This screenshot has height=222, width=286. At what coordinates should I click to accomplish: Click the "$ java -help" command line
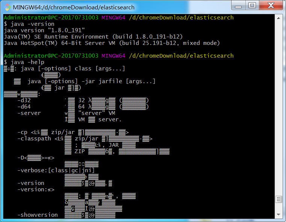24,62
